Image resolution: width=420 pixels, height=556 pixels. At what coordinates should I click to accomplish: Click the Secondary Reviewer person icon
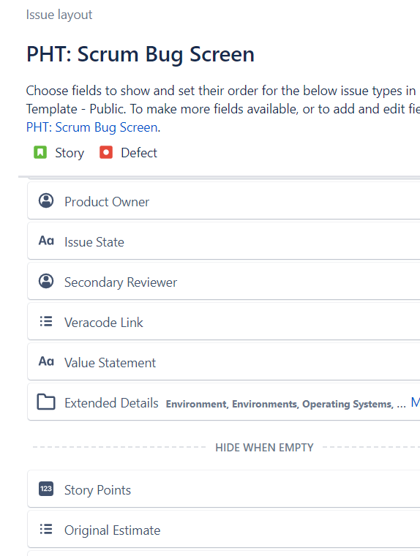(46, 281)
